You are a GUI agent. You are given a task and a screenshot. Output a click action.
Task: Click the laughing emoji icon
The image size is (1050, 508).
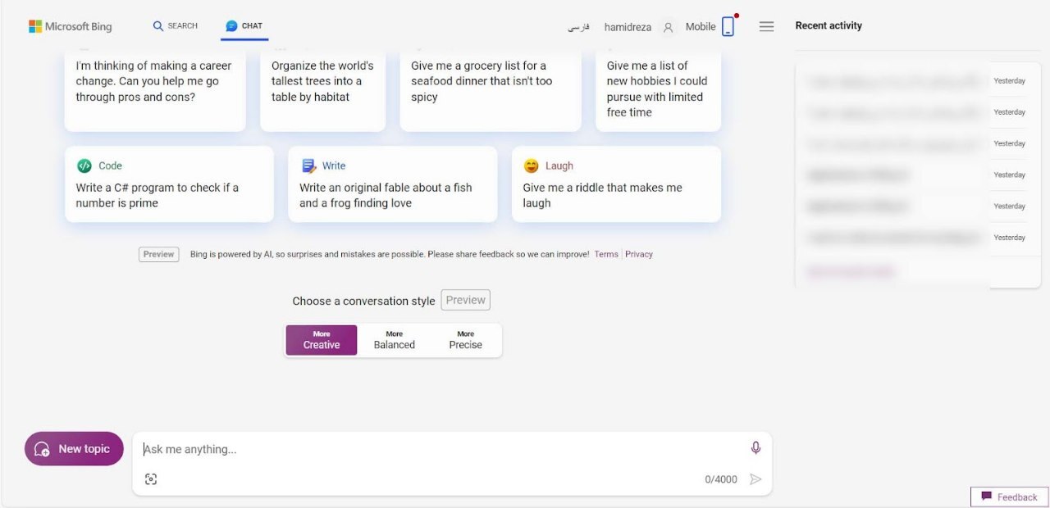[x=532, y=166]
